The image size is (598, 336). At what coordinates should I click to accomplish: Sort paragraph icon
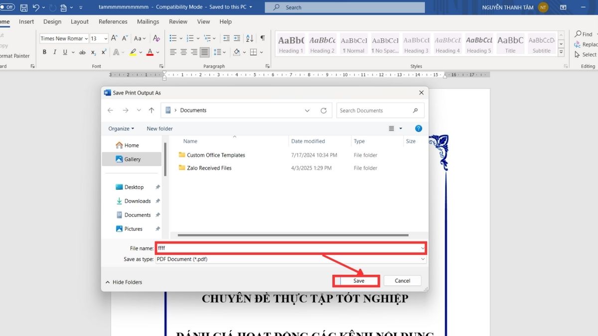click(x=250, y=38)
